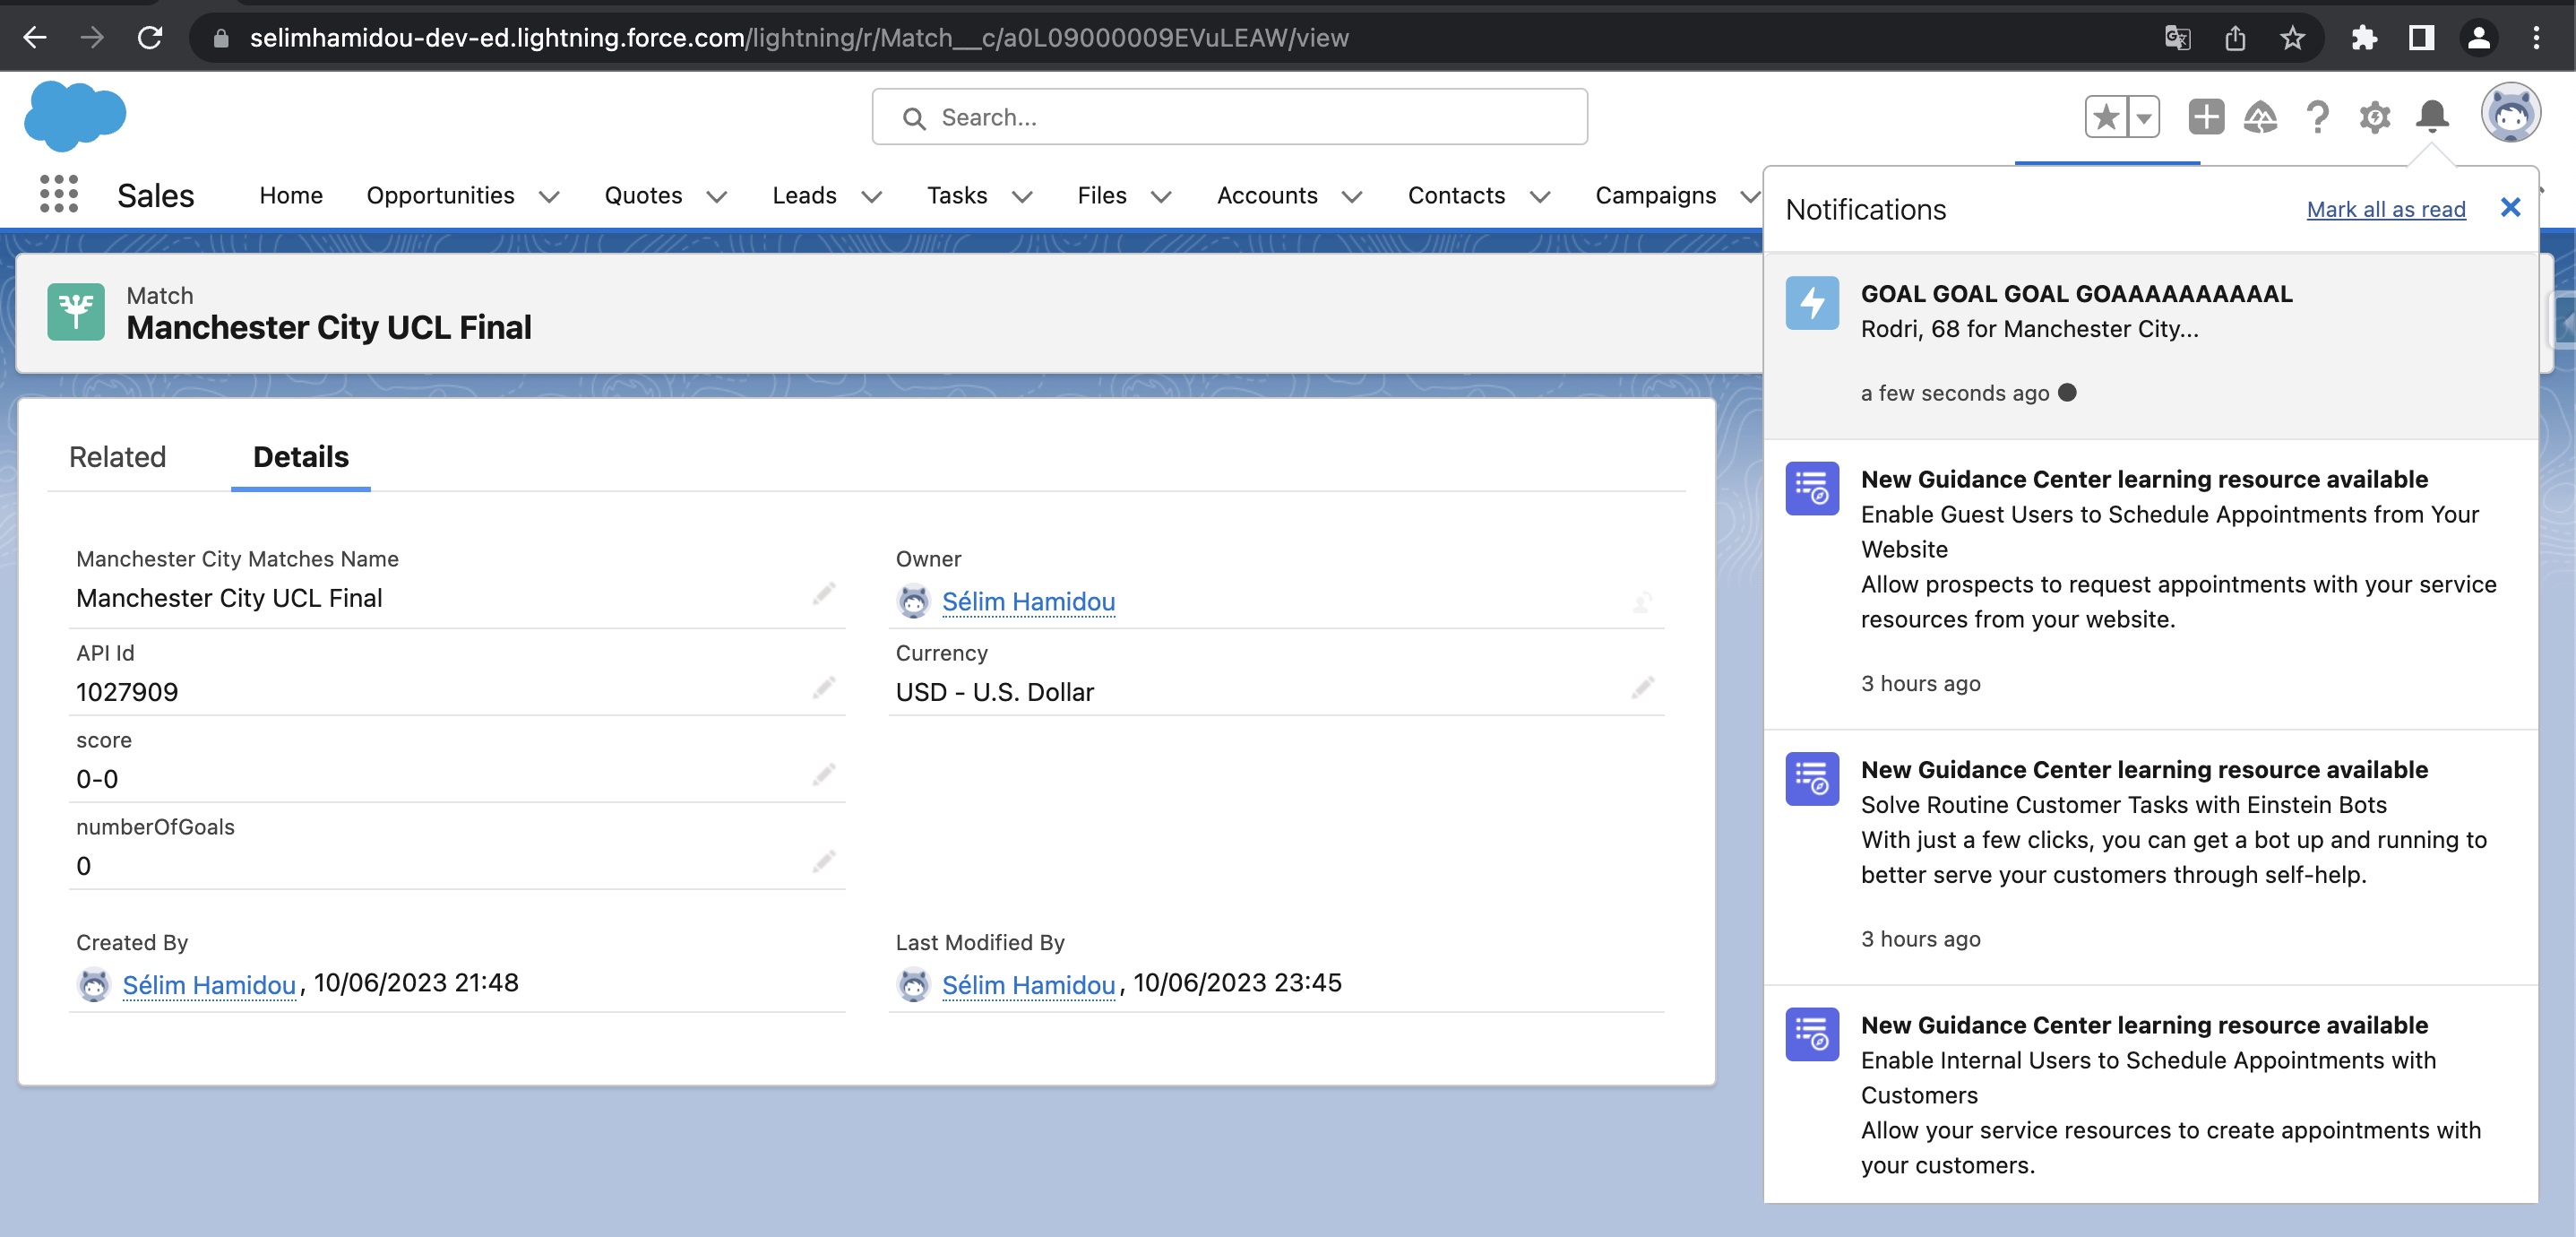Image resolution: width=2576 pixels, height=1237 pixels.
Task: Open the Chrome profile icon
Action: coord(2478,38)
